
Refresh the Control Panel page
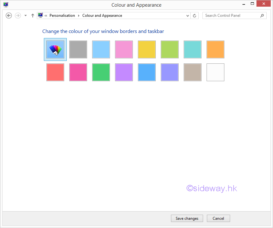[195, 16]
